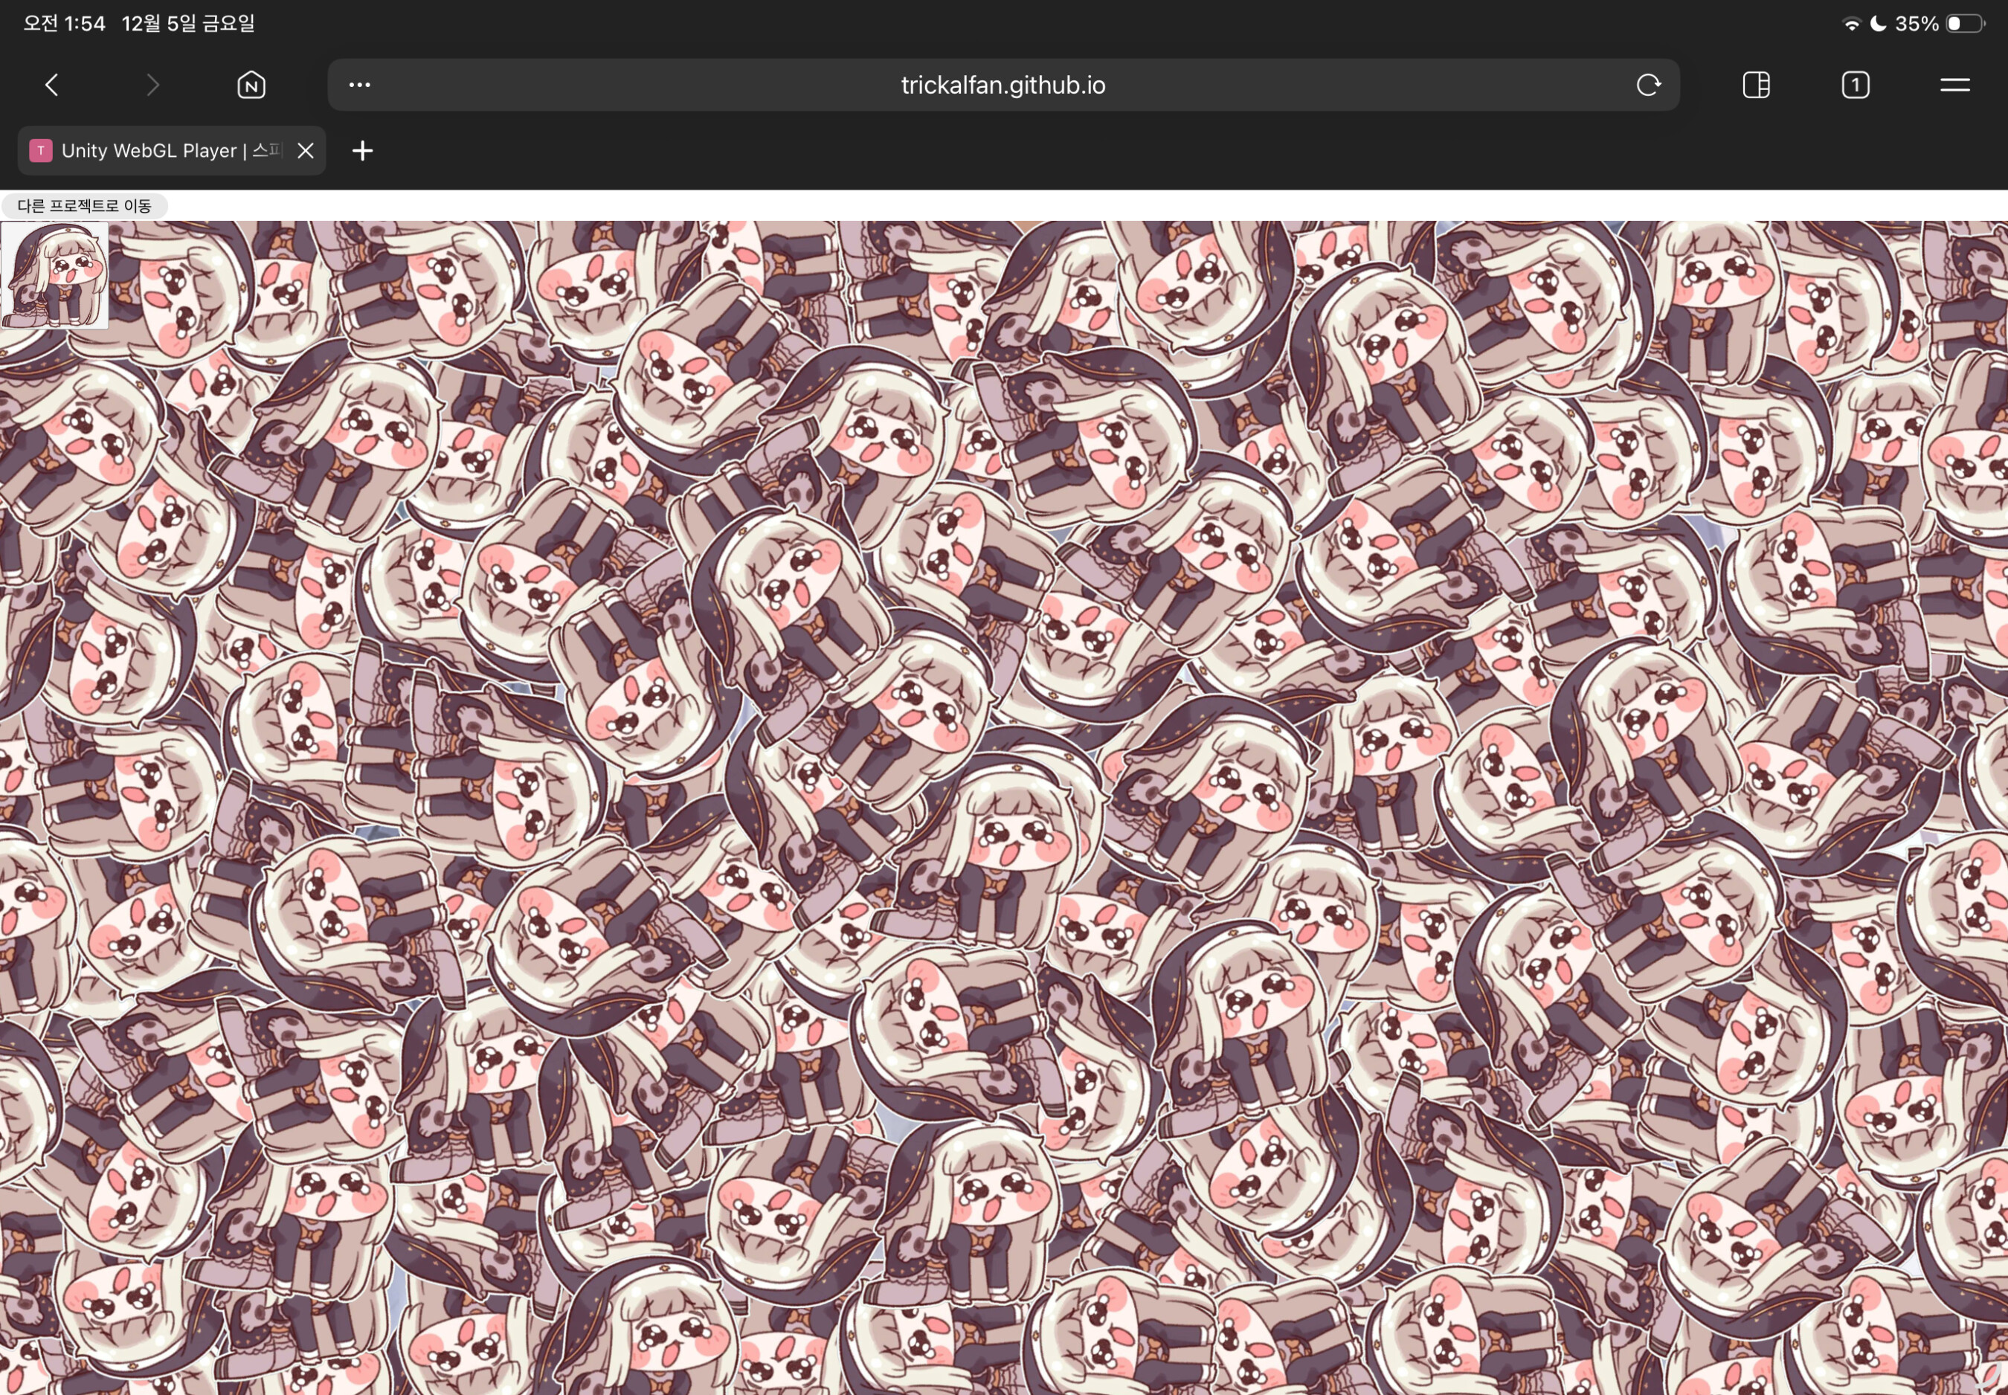Open the browser hamburger menu
Viewport: 2008px width, 1395px height.
1954,85
